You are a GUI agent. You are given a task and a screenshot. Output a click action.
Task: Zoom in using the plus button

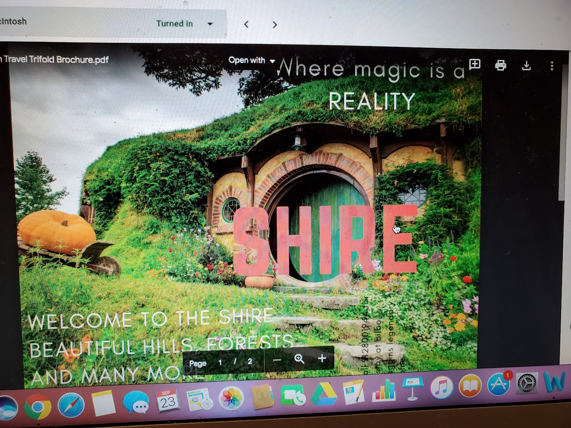click(x=322, y=358)
